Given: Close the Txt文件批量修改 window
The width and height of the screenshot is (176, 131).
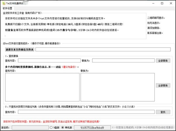Looking at the screenshot, I should pyautogui.click(x=171, y=3).
